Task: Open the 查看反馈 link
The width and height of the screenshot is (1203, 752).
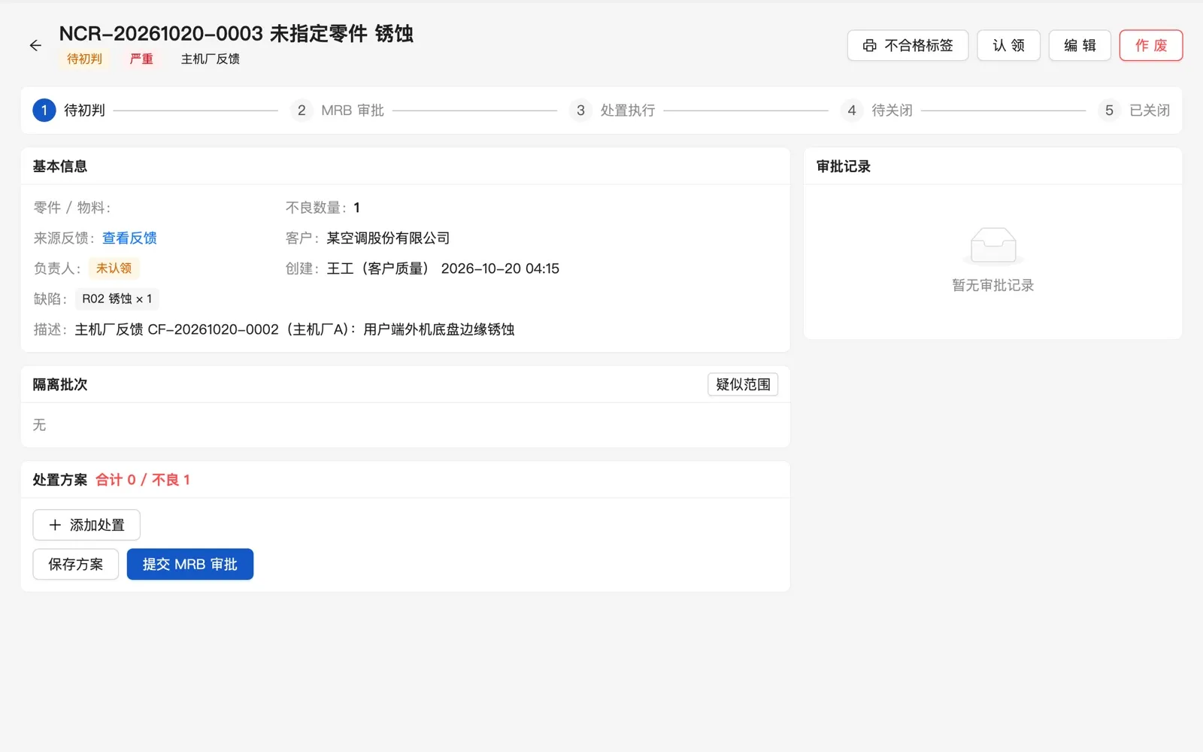Action: tap(129, 238)
